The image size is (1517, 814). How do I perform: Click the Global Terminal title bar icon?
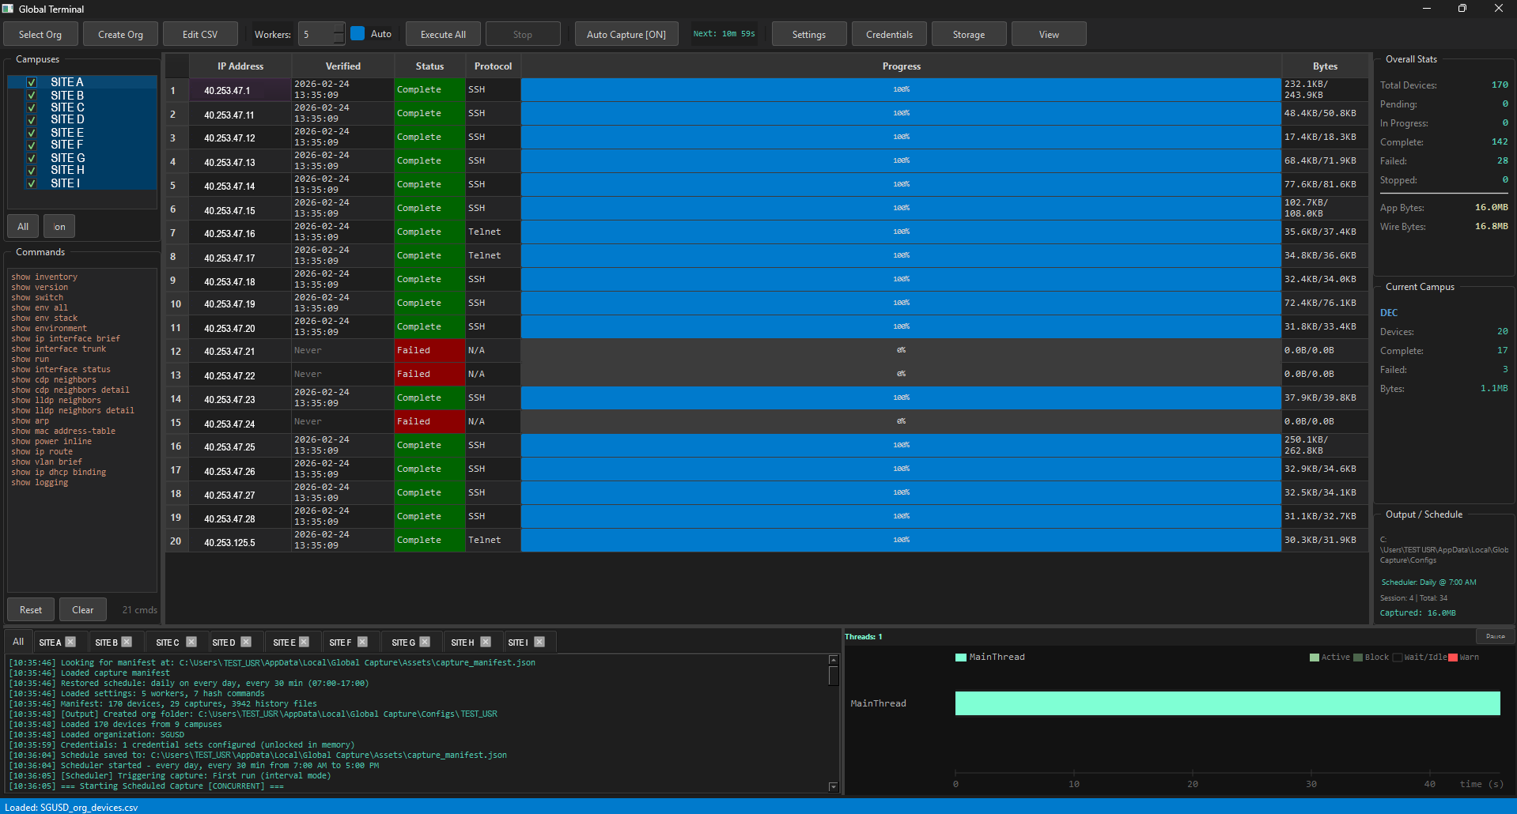point(9,9)
